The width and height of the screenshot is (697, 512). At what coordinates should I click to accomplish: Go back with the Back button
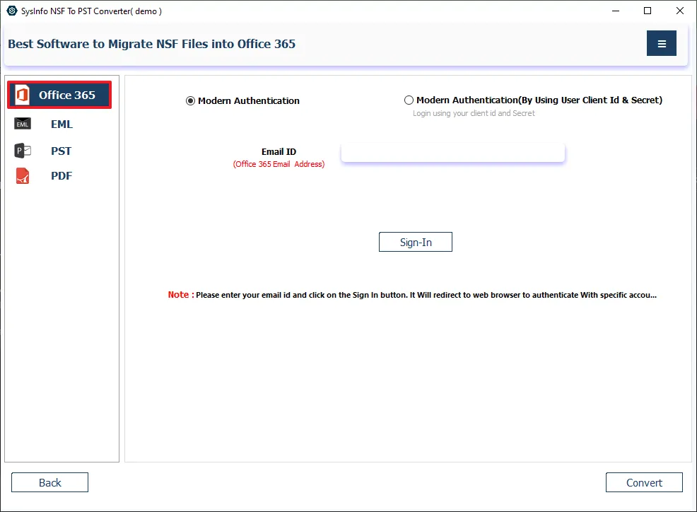[x=49, y=482]
